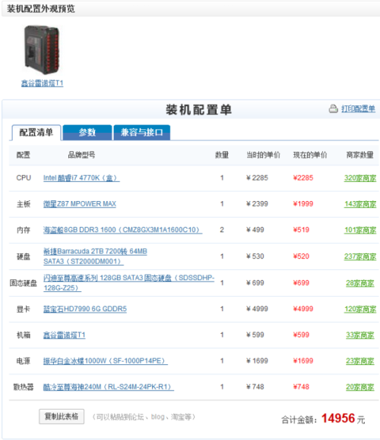Click the 商家数量 column header
The image size is (380, 440).
360,155
